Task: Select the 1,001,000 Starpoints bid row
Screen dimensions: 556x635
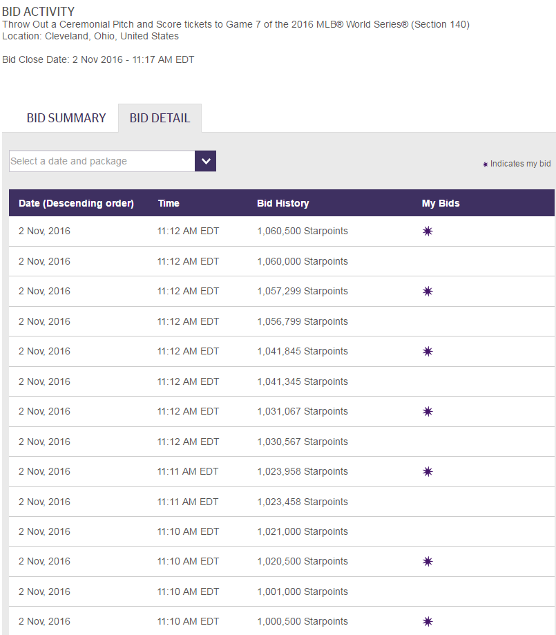Action: click(281, 591)
